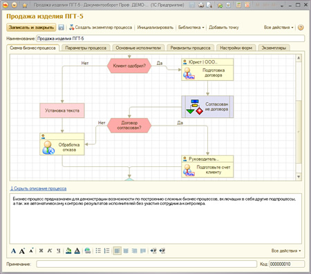This screenshot has height=274, width=311.
Task: Toggle bold (Ж) formatting
Action: tap(41, 251)
